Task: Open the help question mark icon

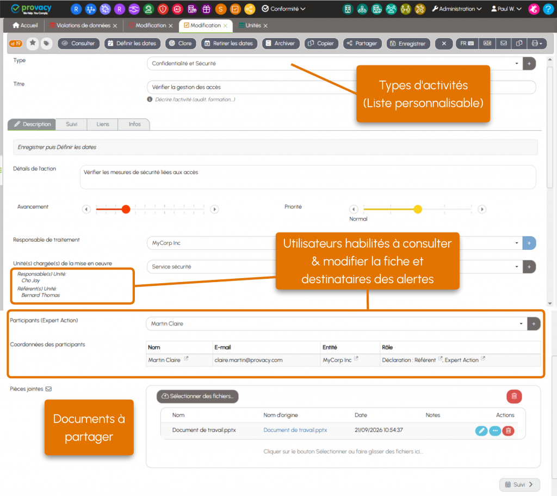Action: coord(548,9)
